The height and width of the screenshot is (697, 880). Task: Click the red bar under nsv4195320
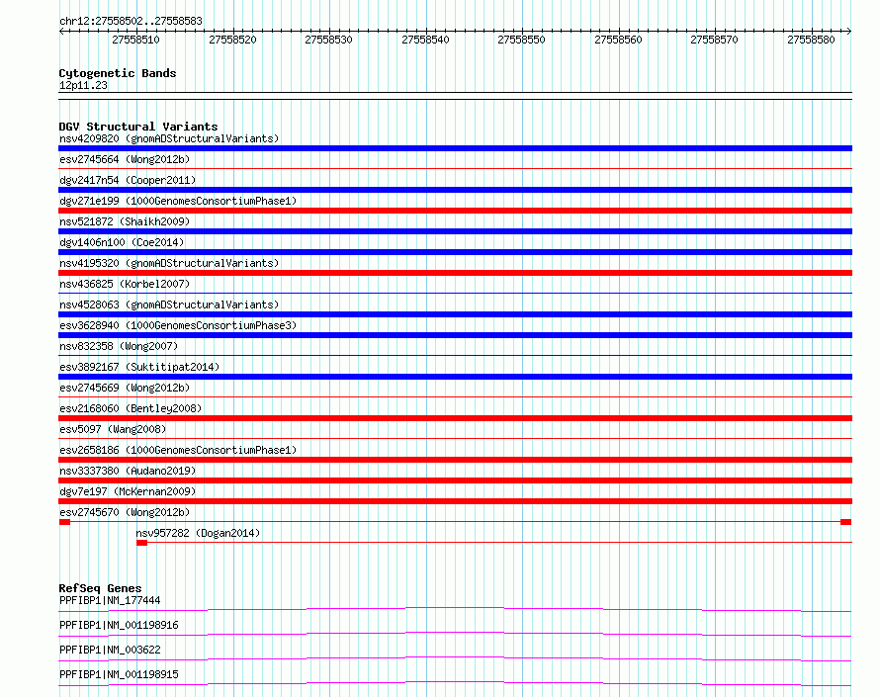click(x=455, y=273)
